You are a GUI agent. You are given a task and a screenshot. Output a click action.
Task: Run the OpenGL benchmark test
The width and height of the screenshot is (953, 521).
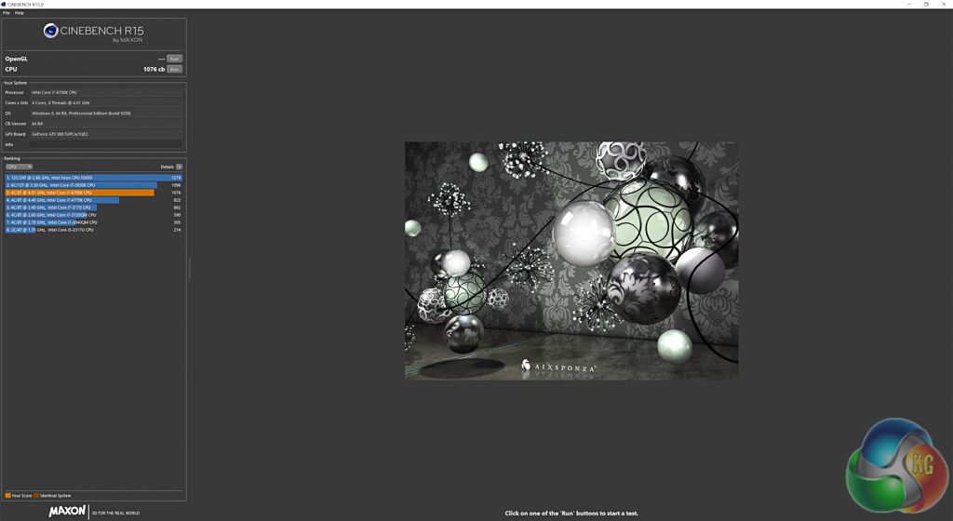[174, 59]
